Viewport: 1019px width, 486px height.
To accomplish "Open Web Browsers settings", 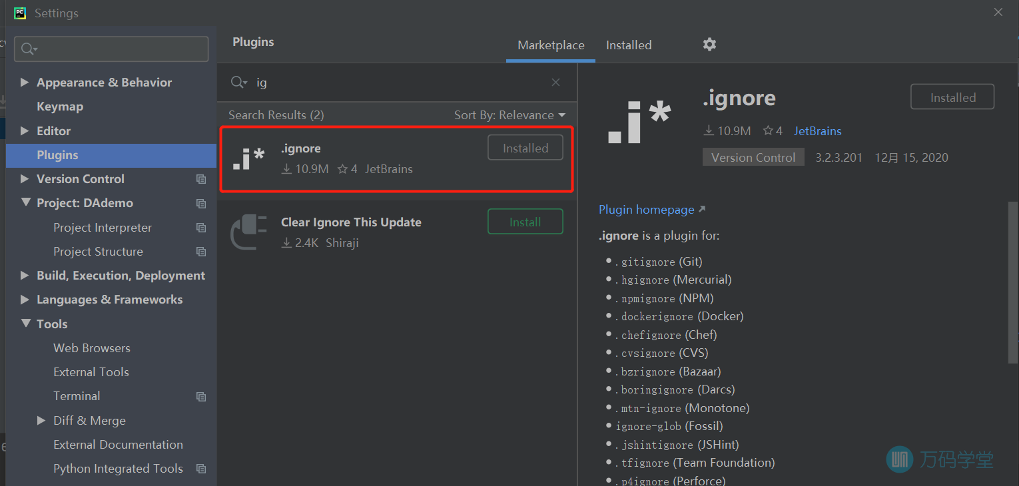I will coord(92,348).
